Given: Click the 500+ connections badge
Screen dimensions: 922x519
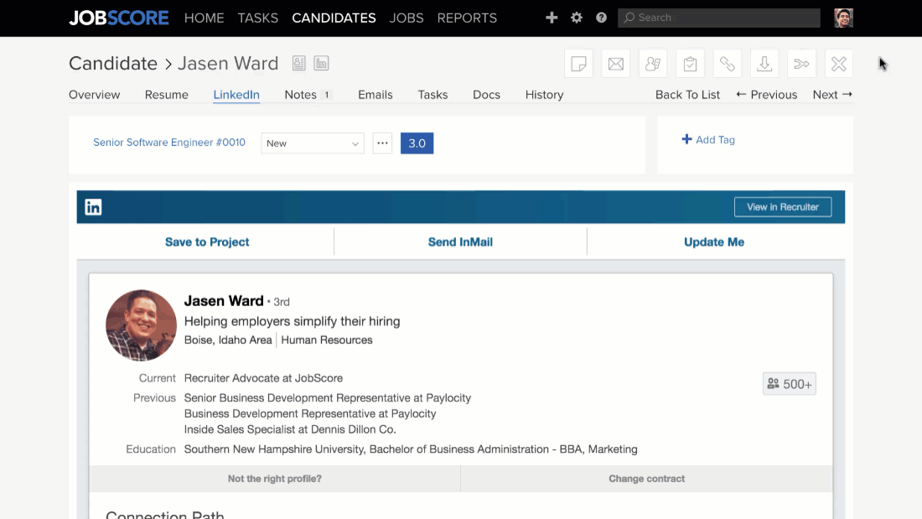Looking at the screenshot, I should [789, 384].
